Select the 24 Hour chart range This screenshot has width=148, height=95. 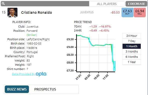(132, 36)
